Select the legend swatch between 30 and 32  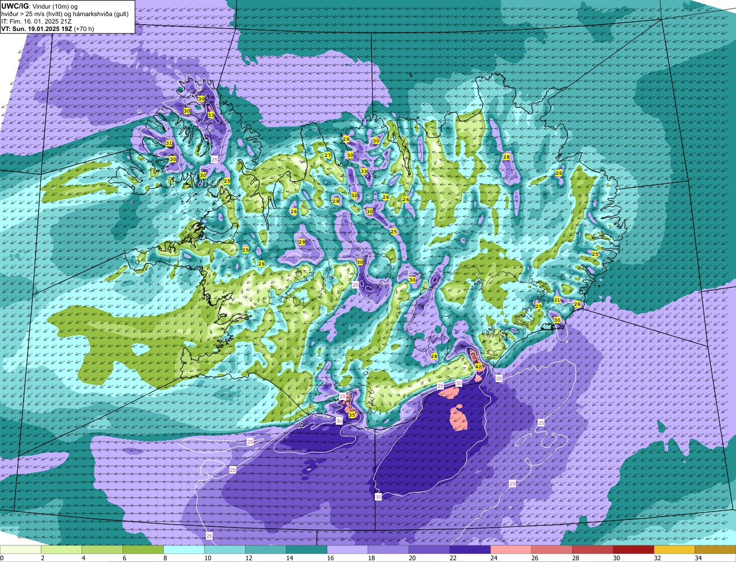click(x=633, y=549)
